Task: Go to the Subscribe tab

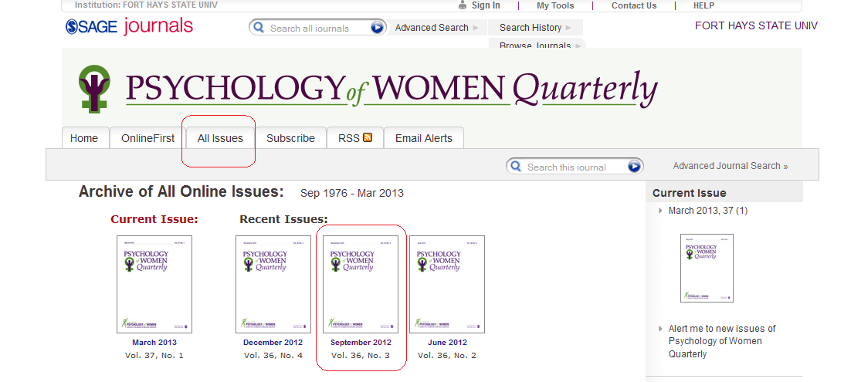Action: point(290,138)
